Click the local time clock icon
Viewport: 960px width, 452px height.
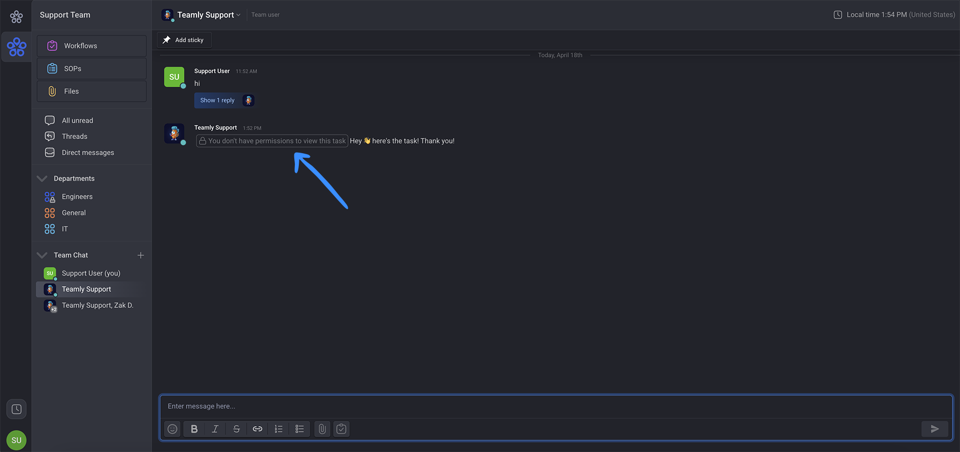coord(838,15)
